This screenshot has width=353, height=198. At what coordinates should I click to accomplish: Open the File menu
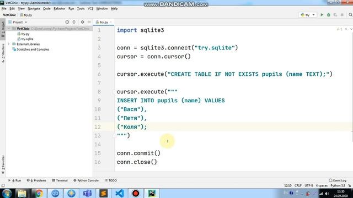click(x=4, y=9)
